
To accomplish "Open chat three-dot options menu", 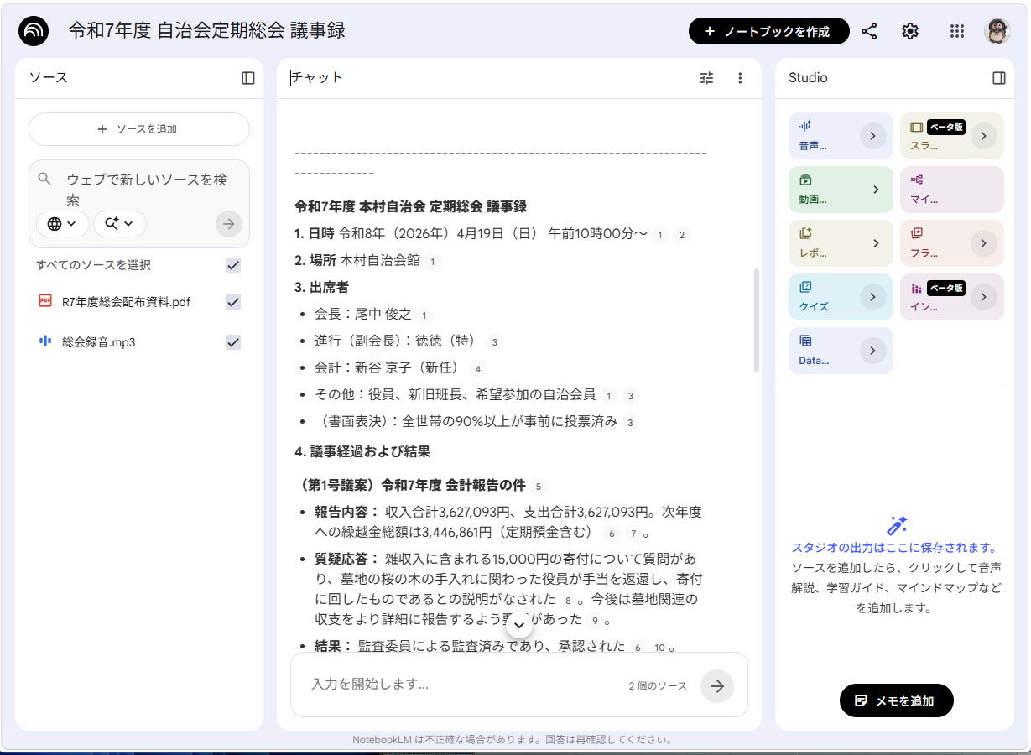I will tap(740, 78).
